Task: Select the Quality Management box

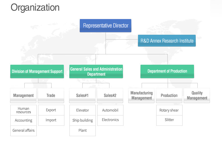Action: point(197,96)
